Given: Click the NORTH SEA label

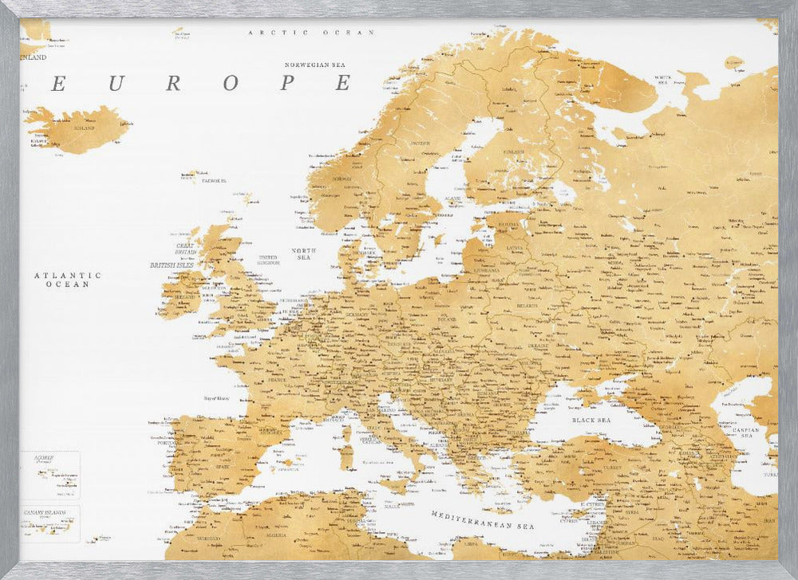Looking at the screenshot, I should pyautogui.click(x=301, y=253).
